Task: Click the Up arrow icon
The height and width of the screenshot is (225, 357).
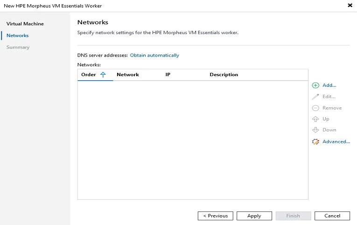Action: [315, 119]
